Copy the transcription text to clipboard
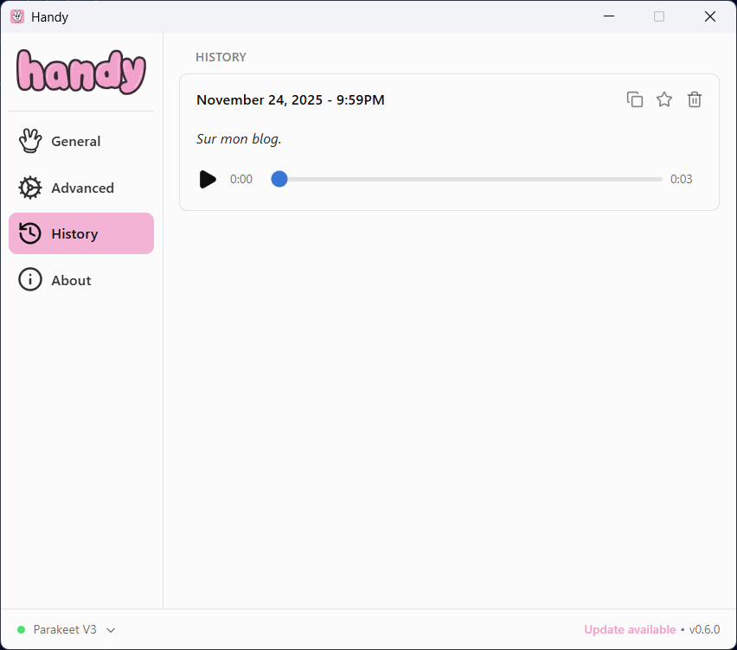 coord(634,99)
